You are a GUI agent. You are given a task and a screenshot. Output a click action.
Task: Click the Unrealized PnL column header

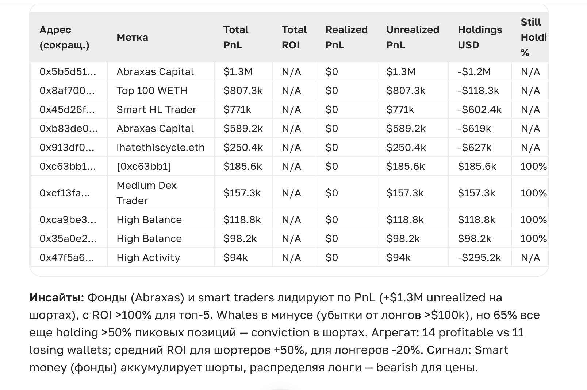click(x=413, y=37)
